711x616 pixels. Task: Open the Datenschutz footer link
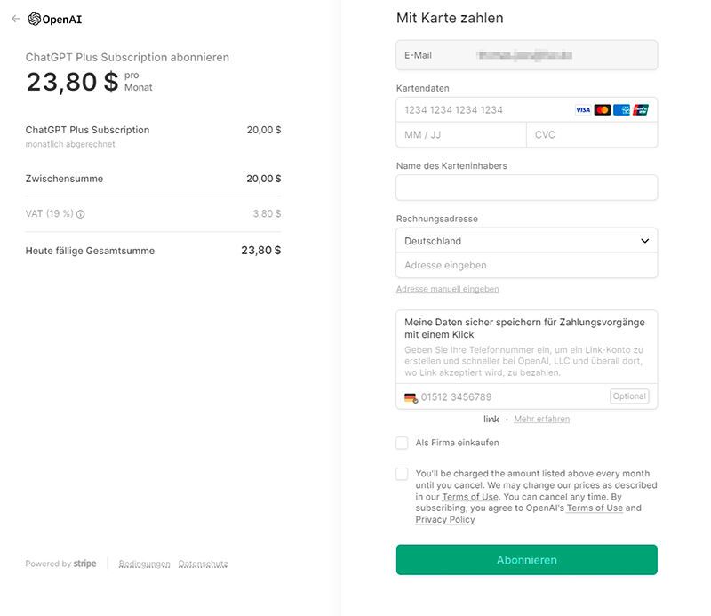click(203, 564)
